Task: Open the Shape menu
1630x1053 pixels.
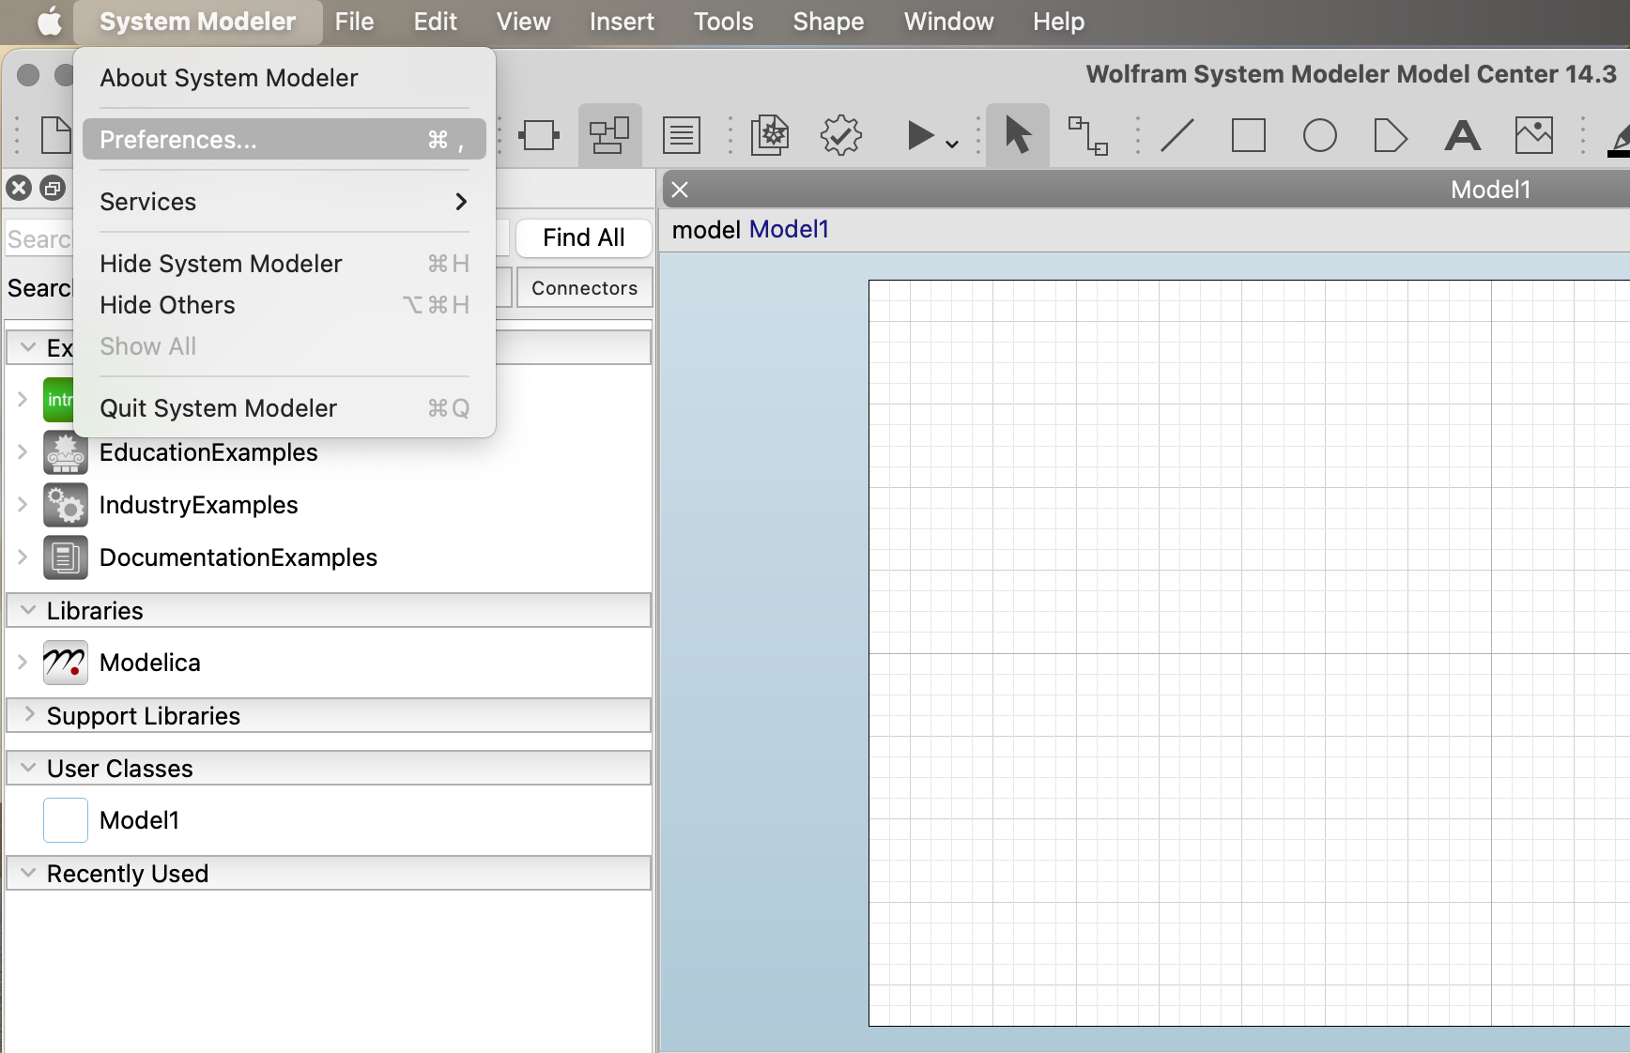Action: [828, 21]
